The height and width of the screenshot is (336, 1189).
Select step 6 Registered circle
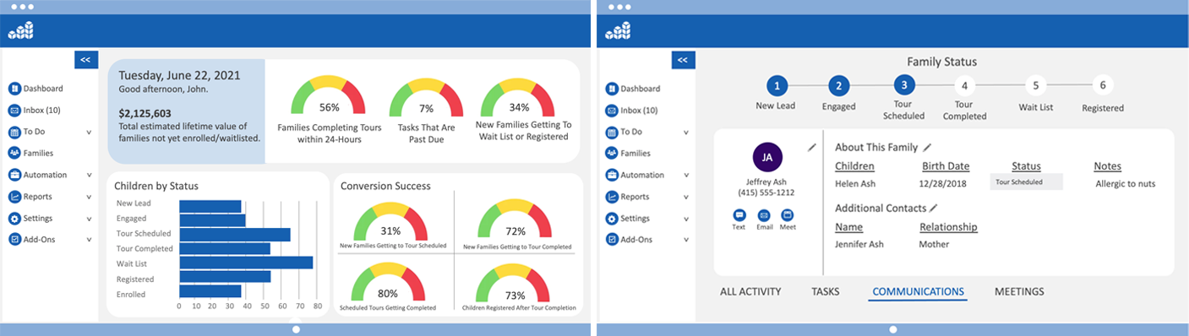[1102, 85]
